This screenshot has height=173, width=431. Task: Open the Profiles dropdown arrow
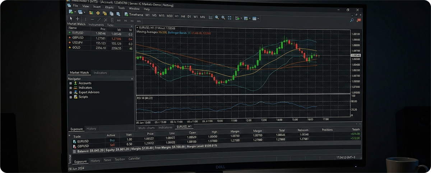click(85, 13)
